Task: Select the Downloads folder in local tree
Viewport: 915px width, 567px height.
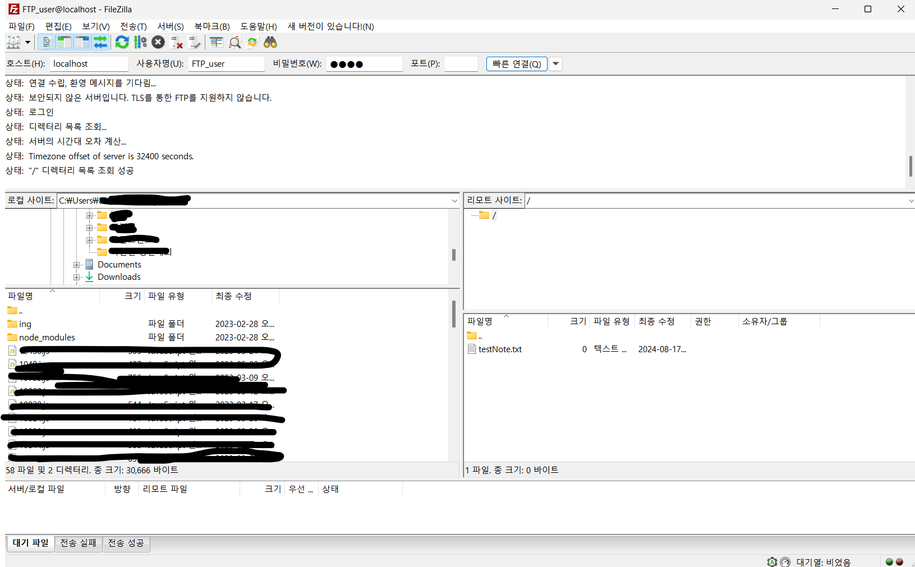Action: click(x=119, y=277)
